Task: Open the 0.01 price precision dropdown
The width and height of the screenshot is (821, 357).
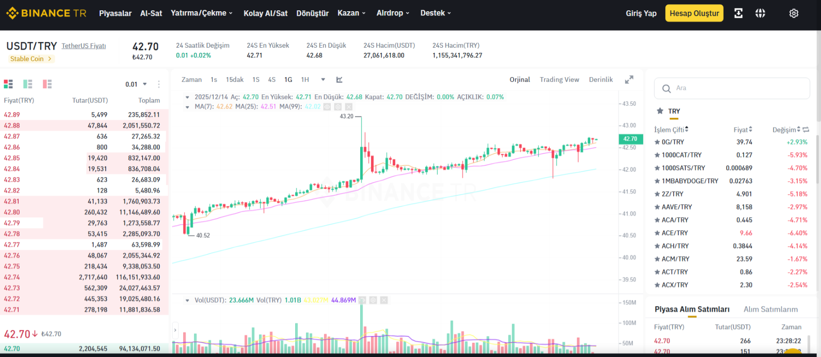Action: tap(136, 84)
